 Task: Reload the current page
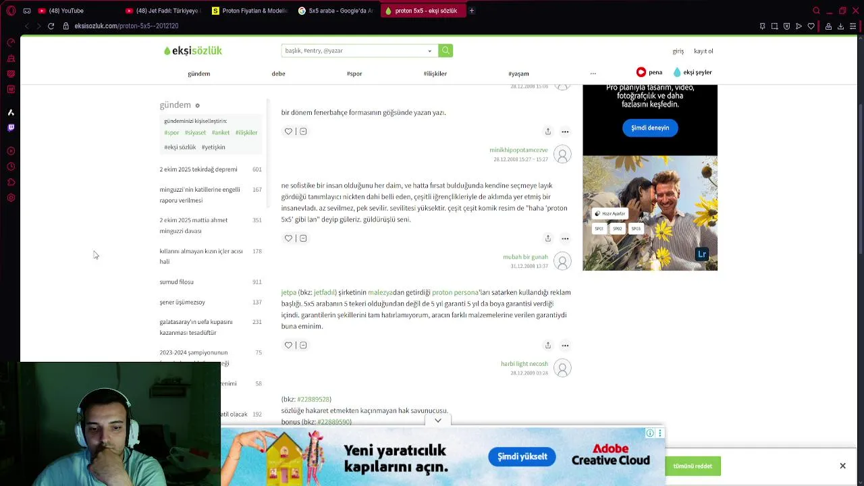[51, 26]
